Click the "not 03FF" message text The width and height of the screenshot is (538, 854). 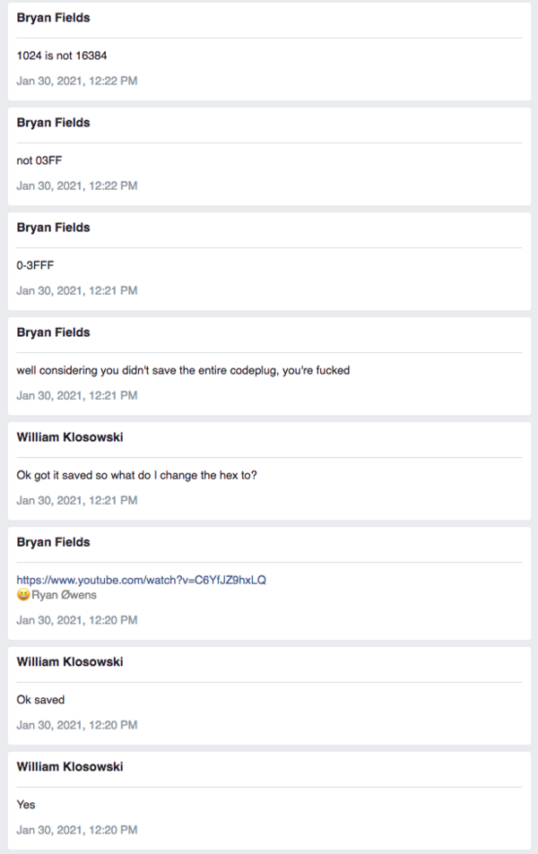click(39, 160)
